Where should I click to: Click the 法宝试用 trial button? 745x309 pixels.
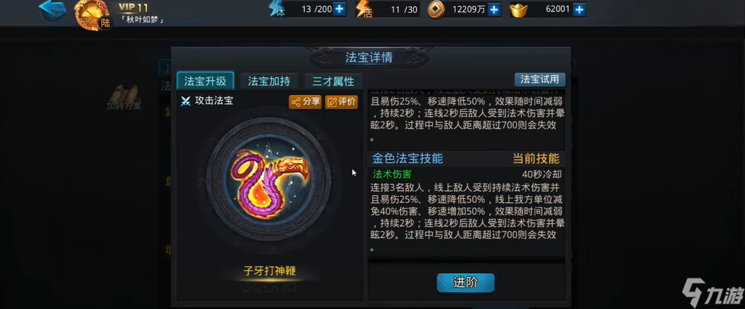(540, 79)
